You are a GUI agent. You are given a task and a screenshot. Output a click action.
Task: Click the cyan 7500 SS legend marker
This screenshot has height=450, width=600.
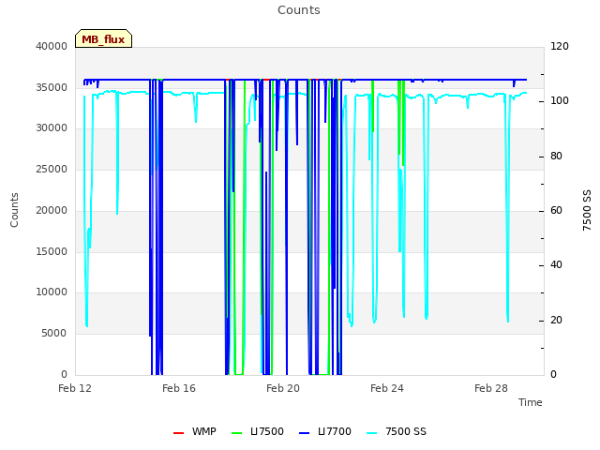(372, 433)
